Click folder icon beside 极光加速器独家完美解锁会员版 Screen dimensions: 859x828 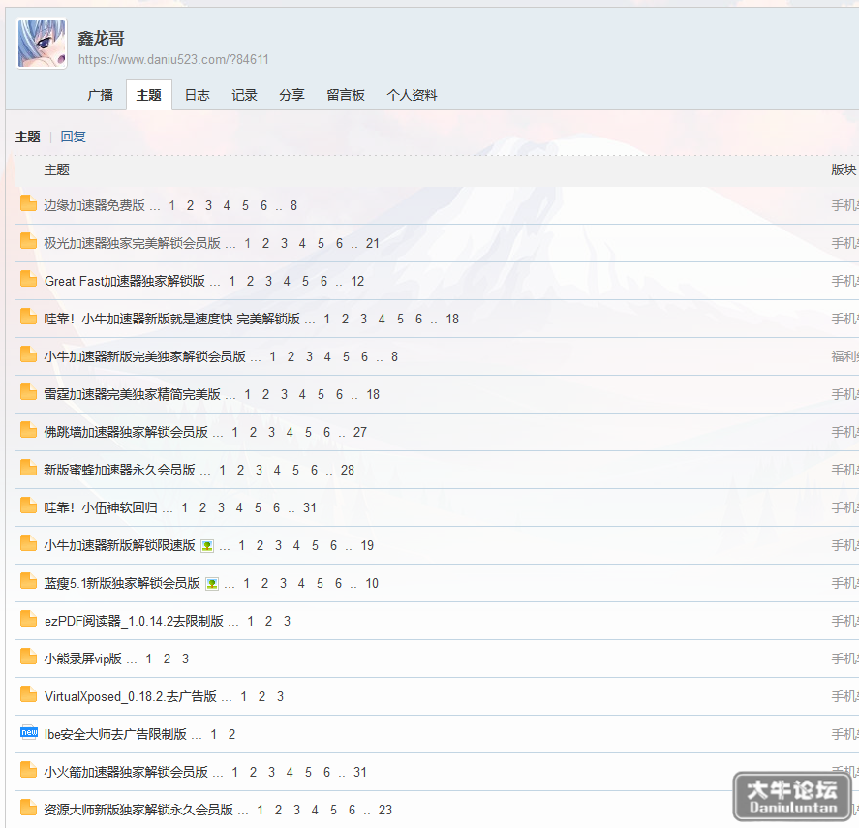click(x=28, y=241)
